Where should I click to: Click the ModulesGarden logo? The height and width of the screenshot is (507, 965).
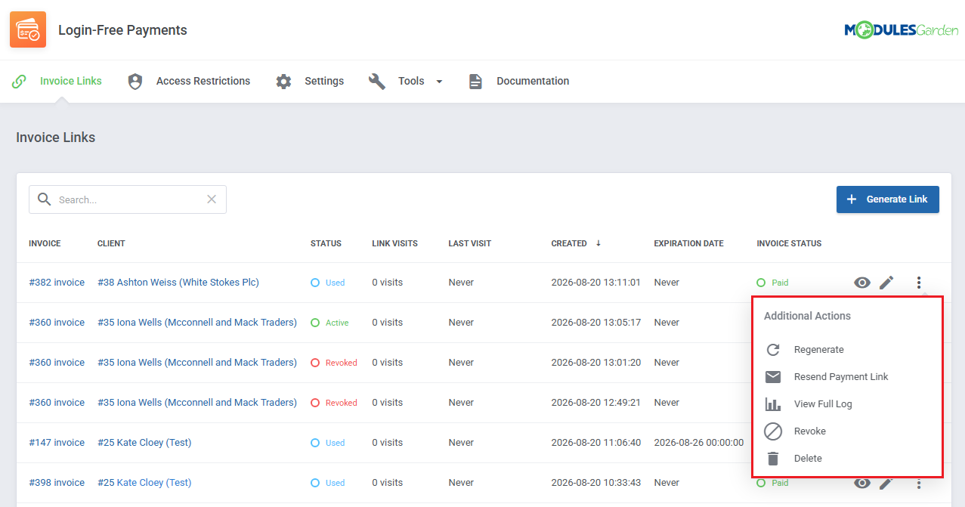pos(901,30)
